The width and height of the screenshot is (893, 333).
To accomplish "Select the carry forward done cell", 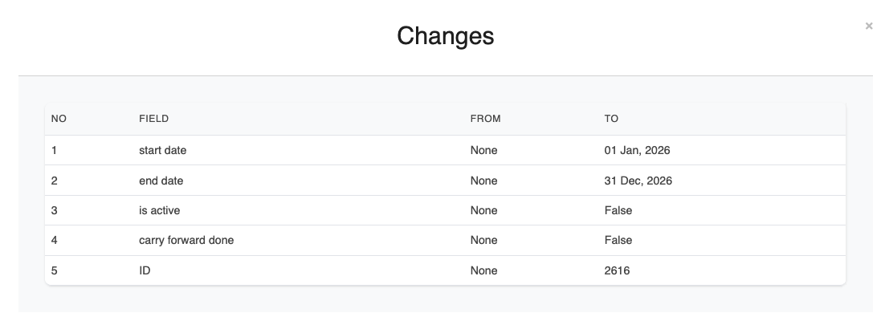I will (x=186, y=240).
